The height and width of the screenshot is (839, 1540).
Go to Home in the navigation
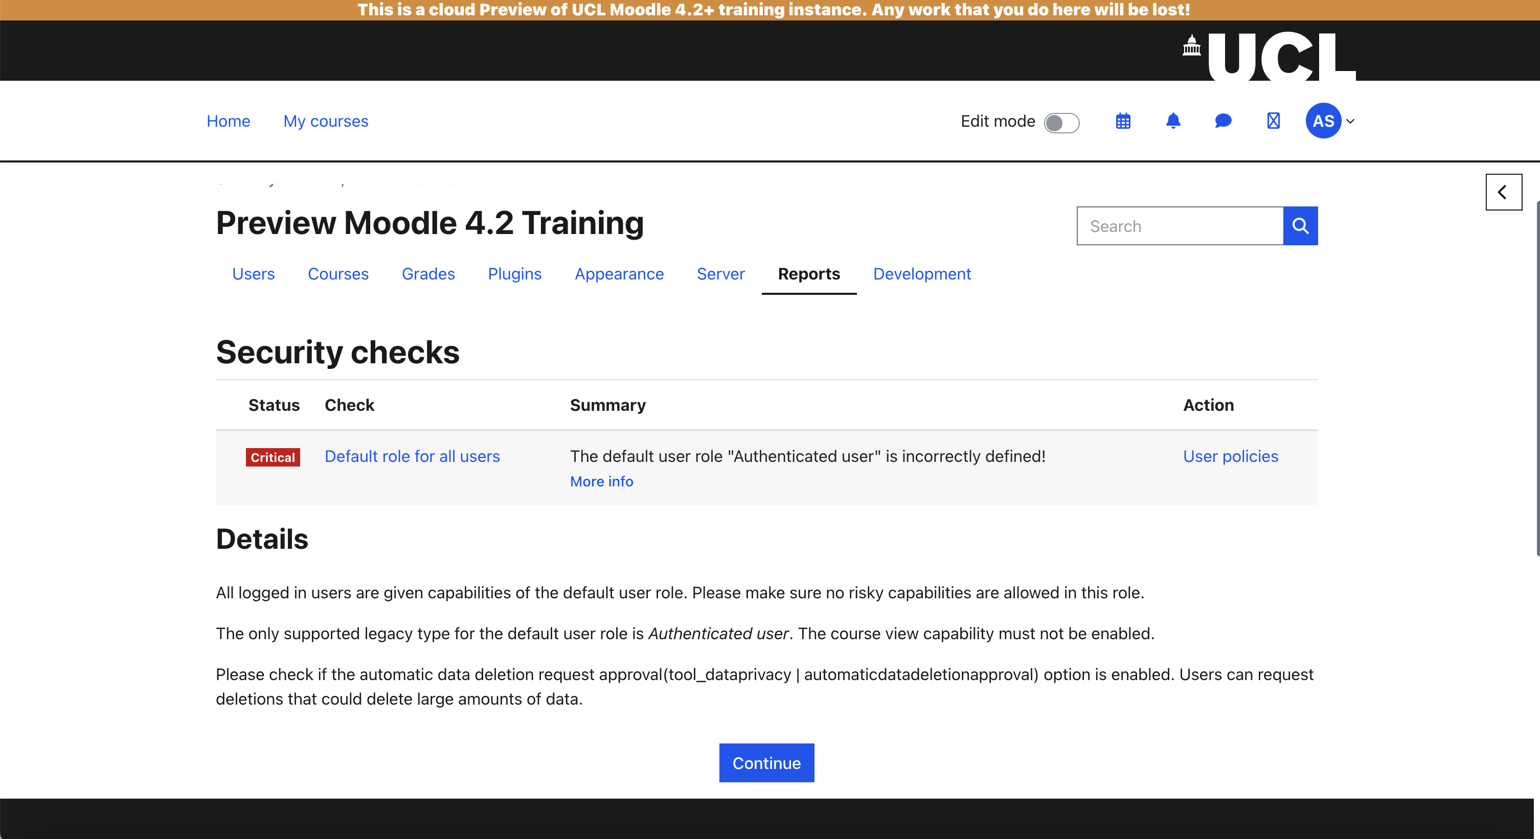(x=229, y=121)
